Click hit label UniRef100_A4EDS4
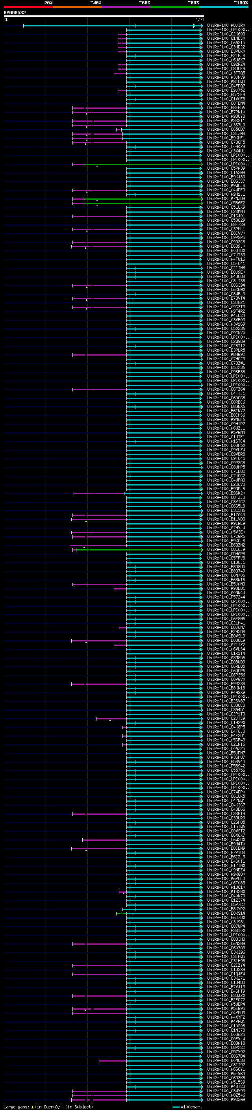Image resolution: width=252 pixels, height=1110 pixels. coord(226,315)
